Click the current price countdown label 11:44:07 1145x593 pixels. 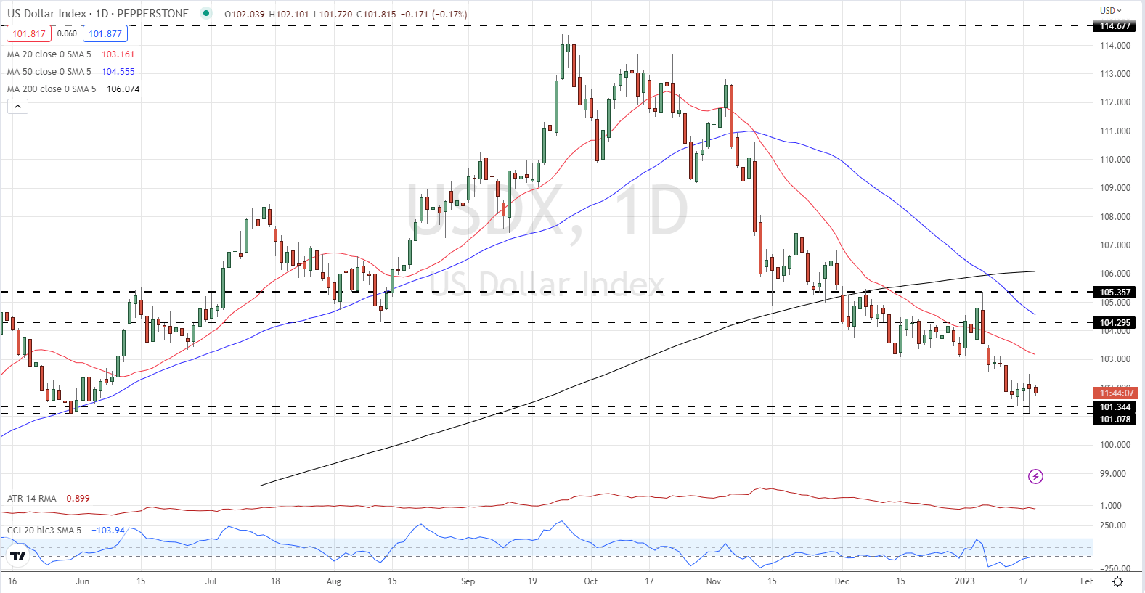click(x=1116, y=393)
